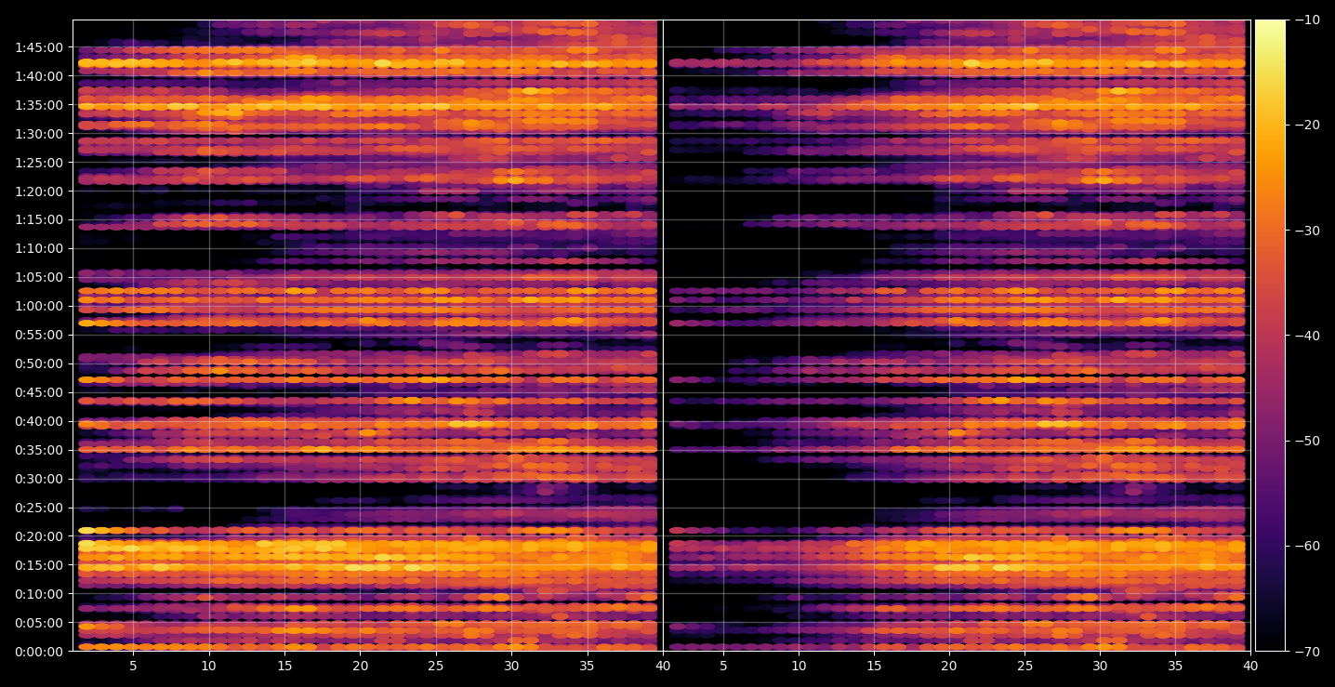1335x687 pixels.
Task: Select x-axis label 10 under right heatmap
Action: point(799,666)
